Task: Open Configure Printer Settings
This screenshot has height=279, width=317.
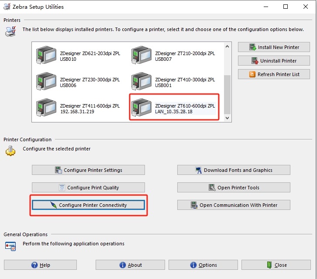Action: point(88,170)
